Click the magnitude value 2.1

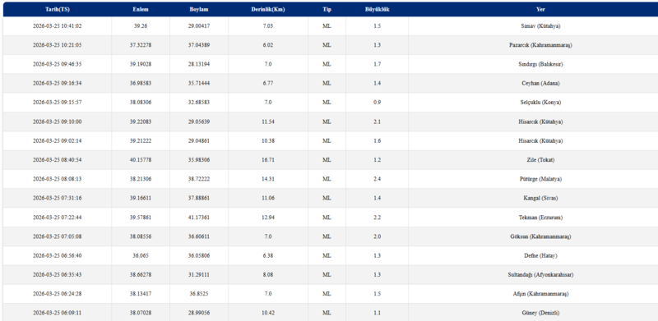[377, 122]
